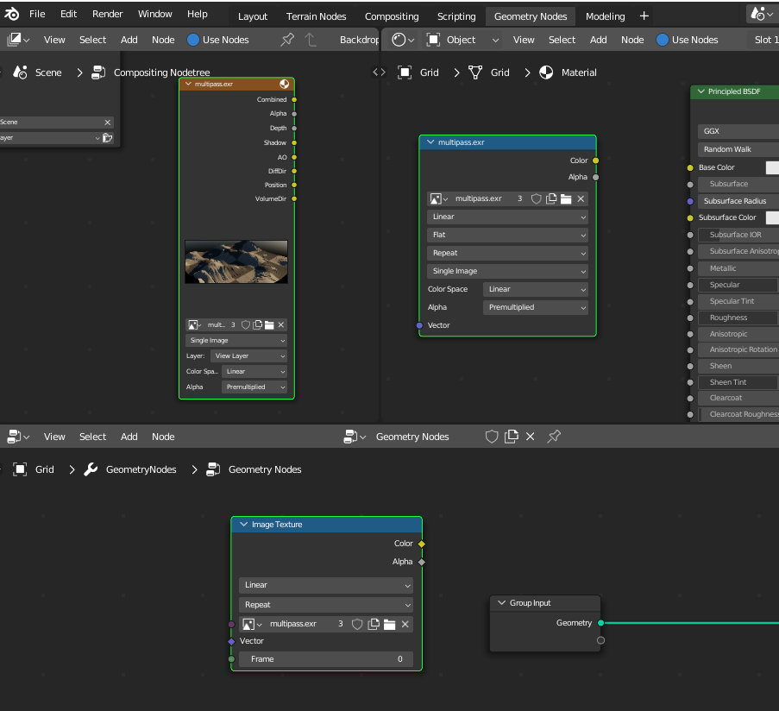Unlink image in compositor multipass.exr node

click(281, 325)
